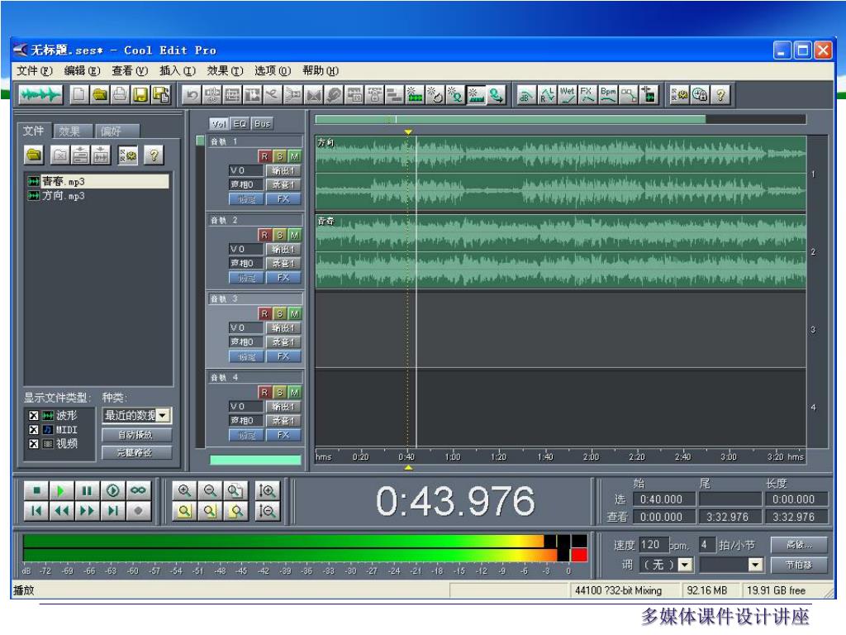The height and width of the screenshot is (635, 846).
Task: Open track 3 record input 录音1 selector
Action: tap(283, 342)
